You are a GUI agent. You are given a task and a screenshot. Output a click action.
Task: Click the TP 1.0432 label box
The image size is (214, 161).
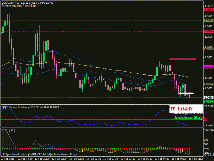[186, 109]
